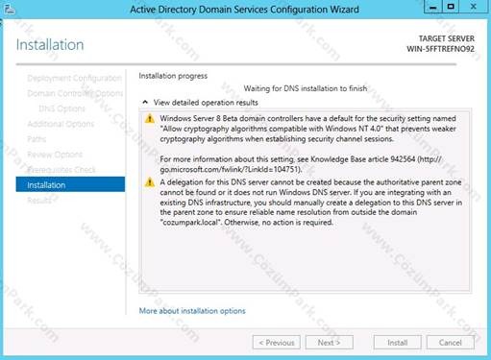The height and width of the screenshot is (360, 491).
Task: Click 'Waiting for DNS installation to finish' status text
Action: coord(306,88)
